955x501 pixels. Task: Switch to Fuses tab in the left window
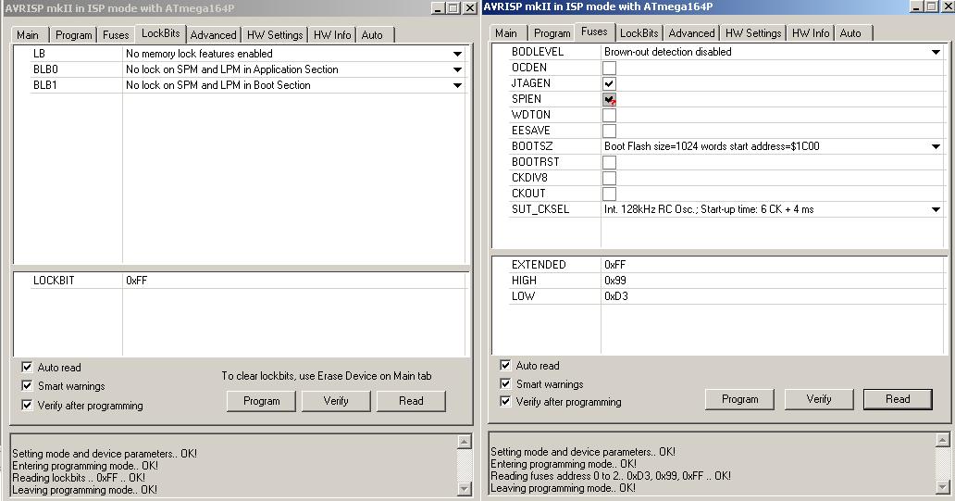pos(116,35)
